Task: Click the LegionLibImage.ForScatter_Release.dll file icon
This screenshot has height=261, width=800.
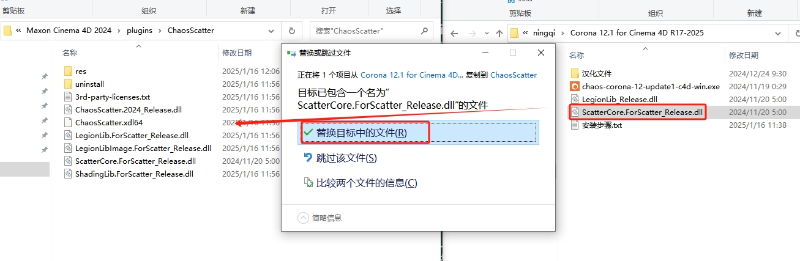Action: pyautogui.click(x=68, y=148)
